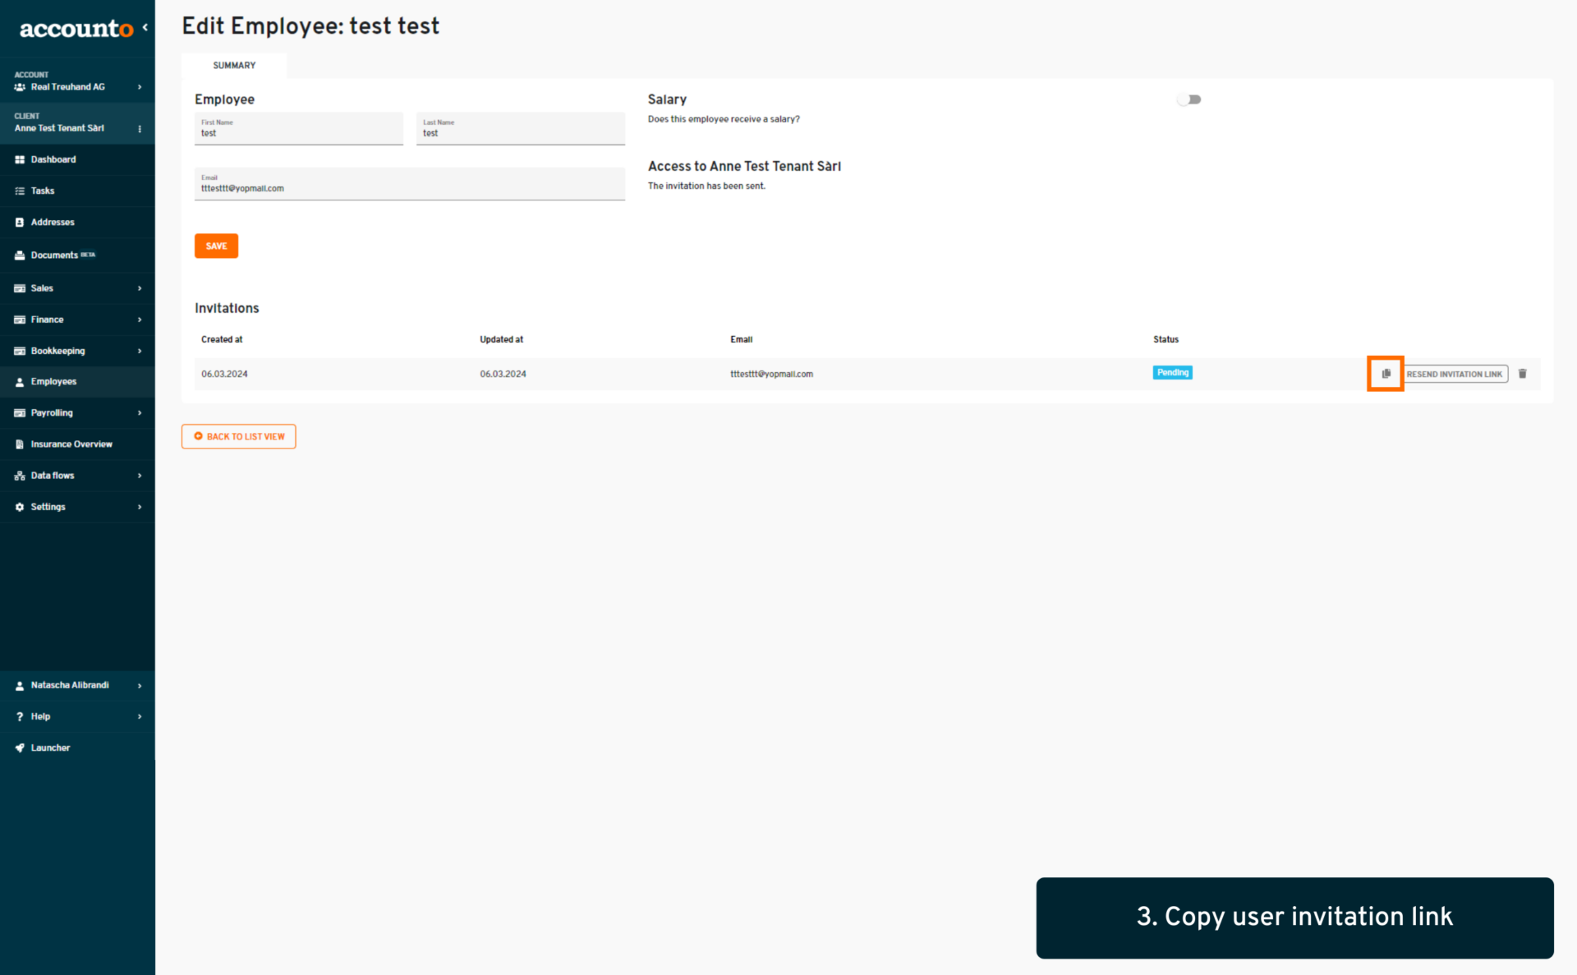
Task: Open Dashboard from the sidebar
Action: coord(77,159)
